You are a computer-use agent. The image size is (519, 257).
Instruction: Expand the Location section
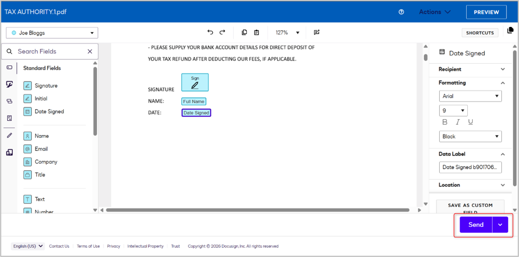503,185
